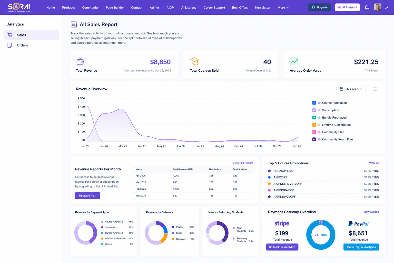Toggle the Community Plan checkbox
This screenshot has height=263, width=394.
(314, 132)
